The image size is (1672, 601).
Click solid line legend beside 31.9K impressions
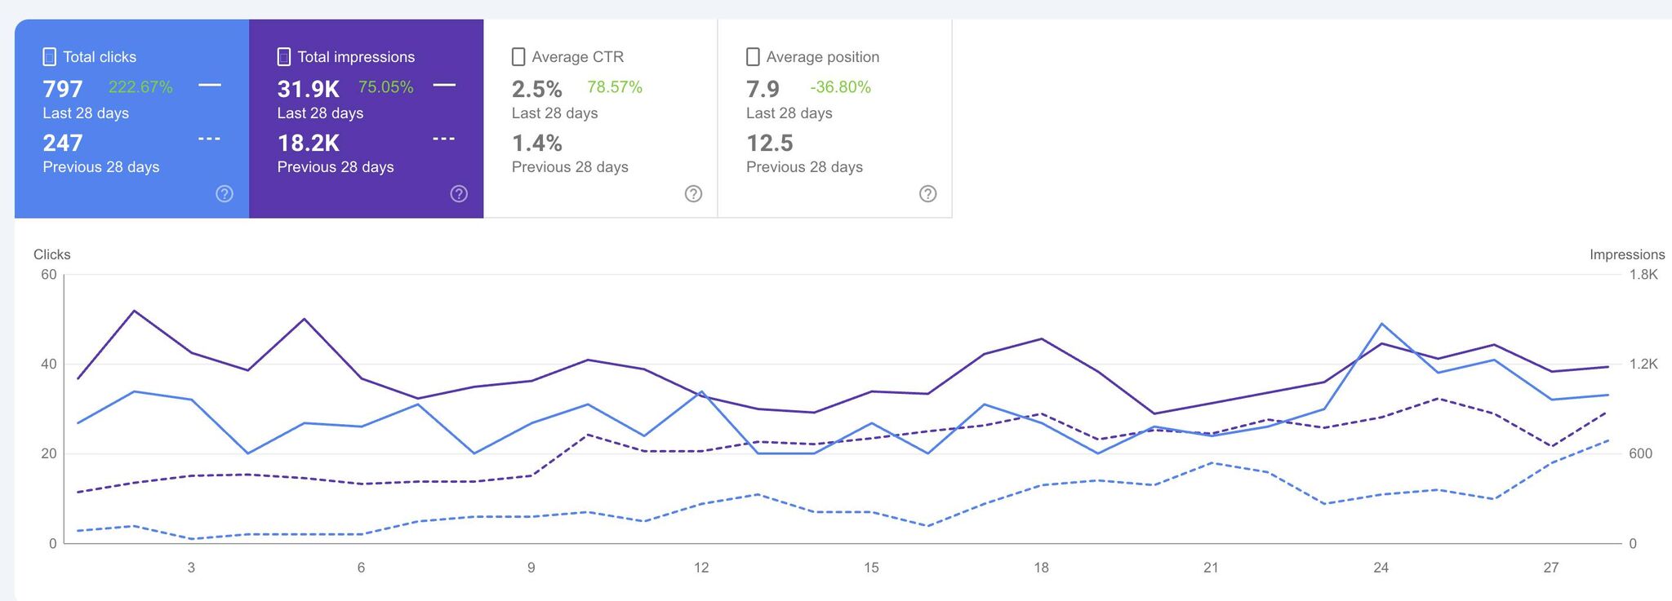444,85
